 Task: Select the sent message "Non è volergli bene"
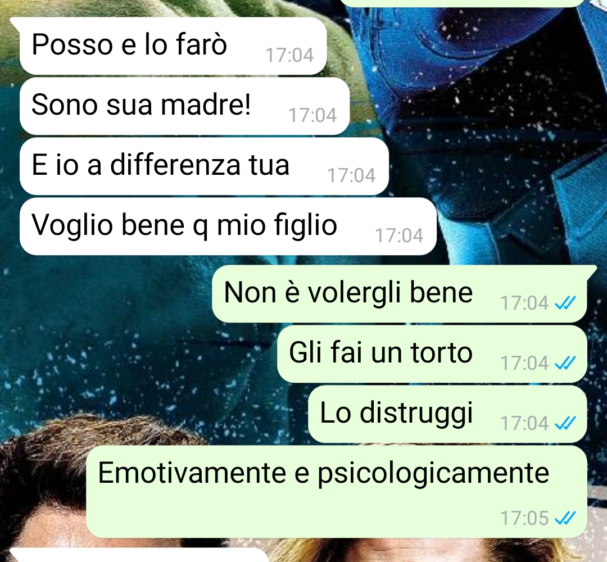400,294
